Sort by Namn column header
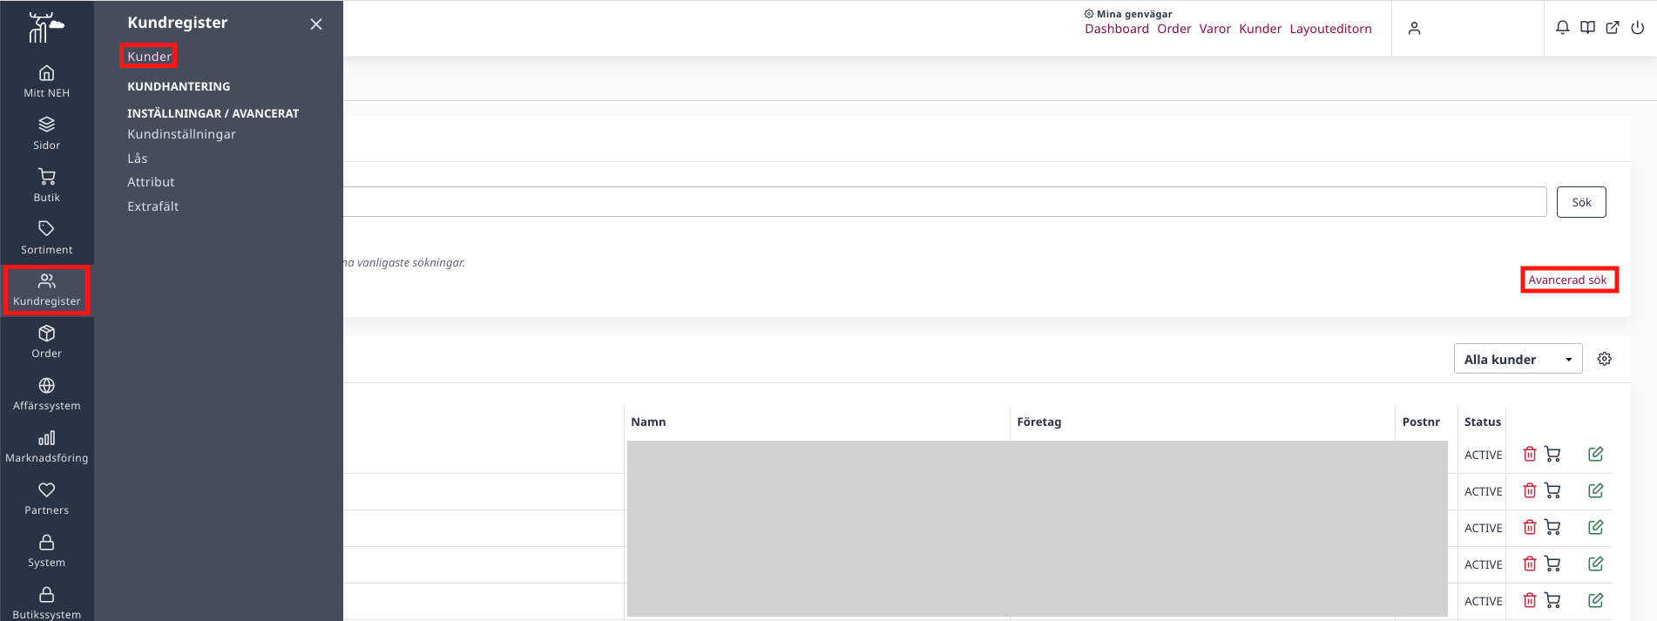This screenshot has width=1657, height=621. 648,422
